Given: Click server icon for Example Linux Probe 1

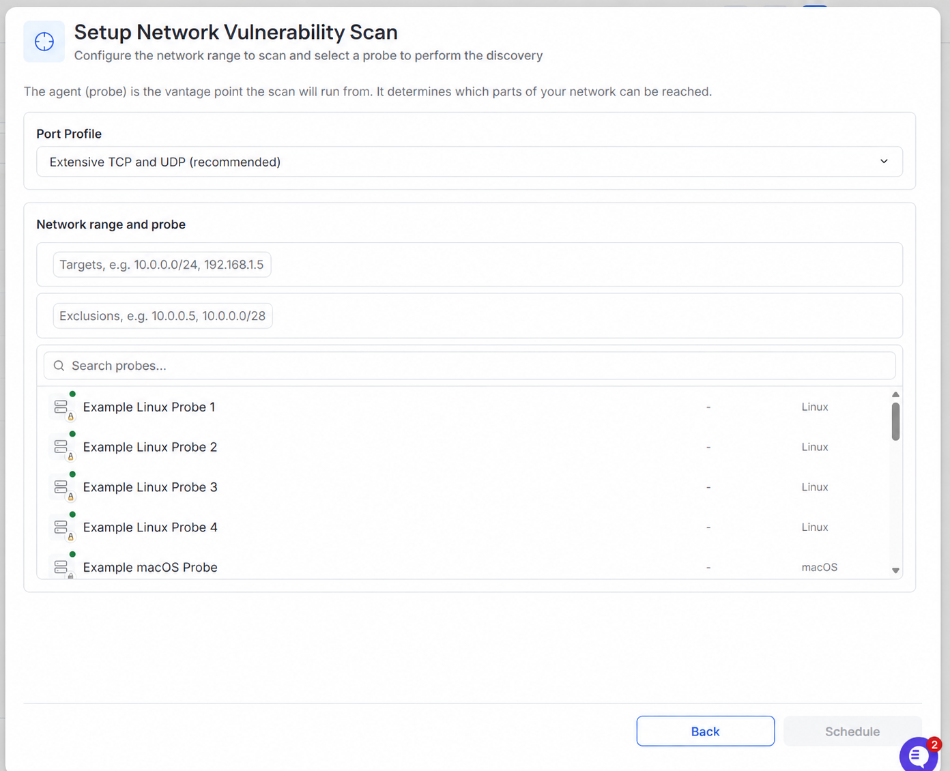Looking at the screenshot, I should point(61,407).
